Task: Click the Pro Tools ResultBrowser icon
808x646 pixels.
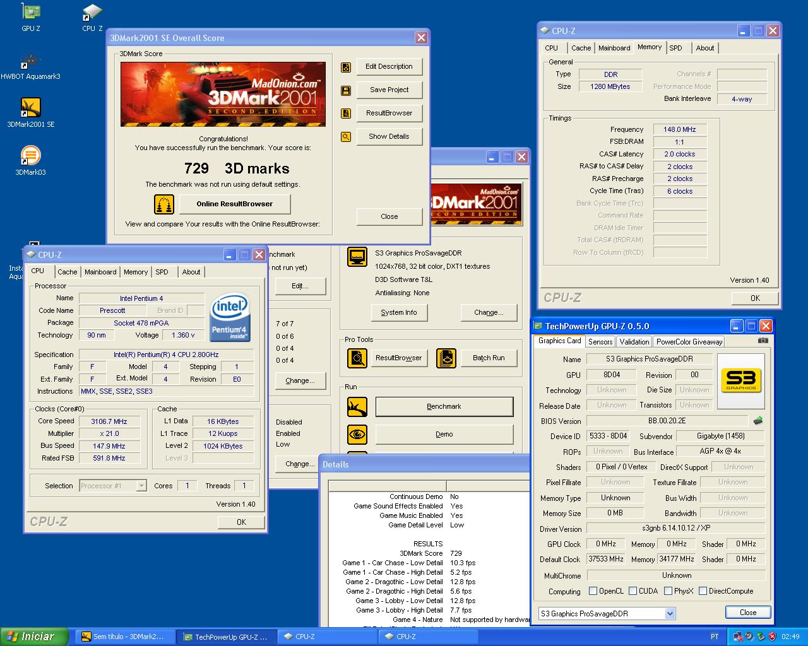Action: [357, 358]
